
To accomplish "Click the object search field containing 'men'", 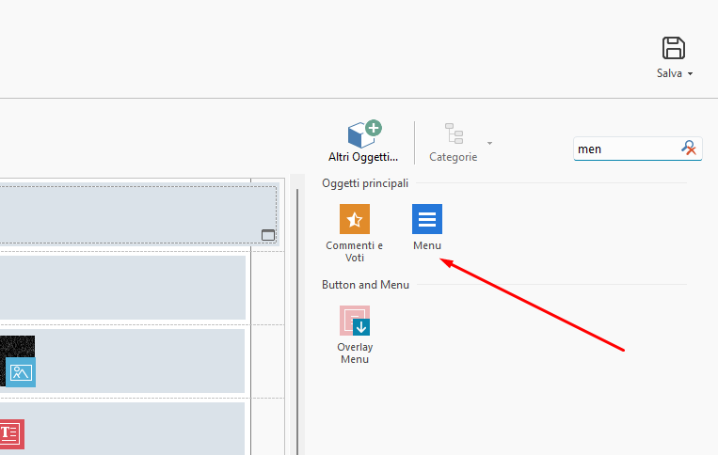I will coord(625,149).
